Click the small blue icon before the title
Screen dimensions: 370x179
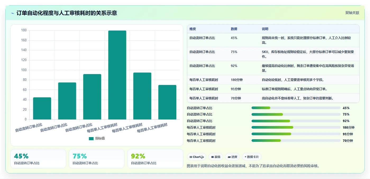tap(13, 13)
